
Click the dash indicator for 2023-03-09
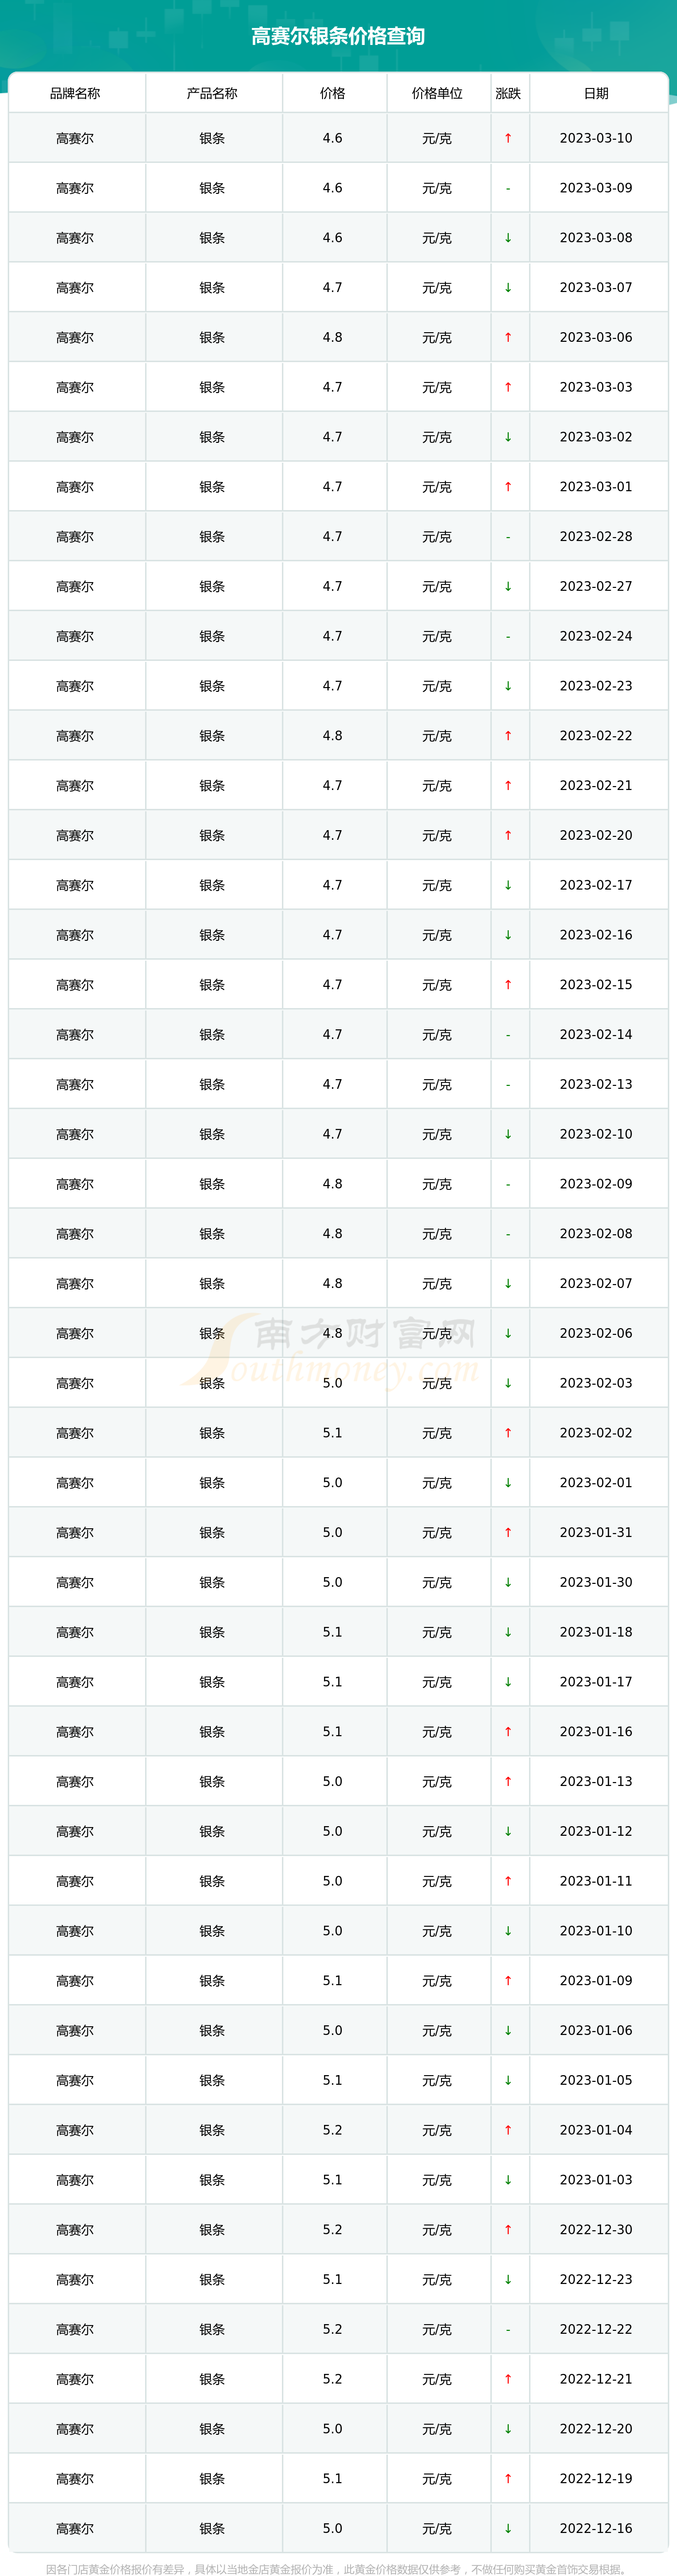pos(508,188)
